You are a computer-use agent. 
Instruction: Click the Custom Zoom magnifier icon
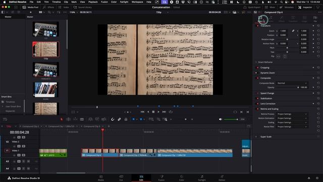(165, 119)
